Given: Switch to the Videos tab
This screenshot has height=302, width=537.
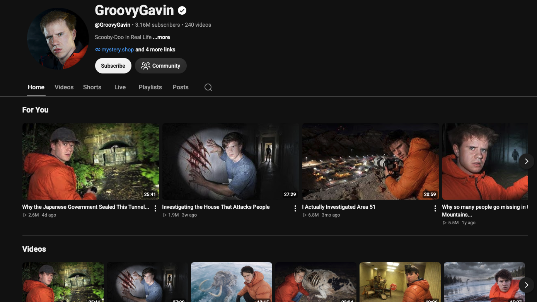Looking at the screenshot, I should 64,87.
